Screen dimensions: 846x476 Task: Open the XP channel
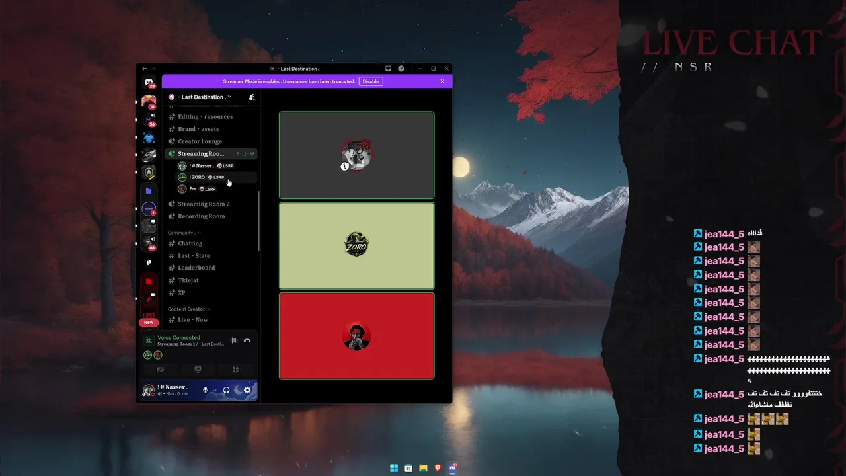(x=211, y=292)
